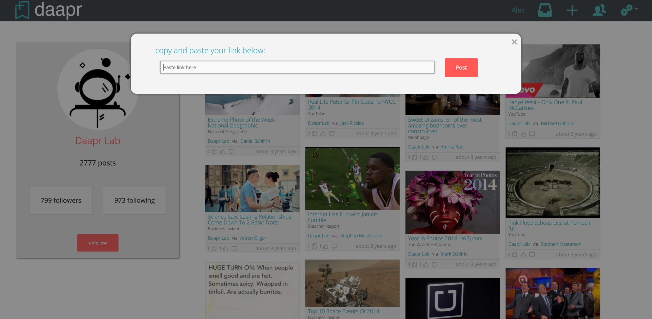
Task: Close the paste link dialog
Action: (x=514, y=42)
